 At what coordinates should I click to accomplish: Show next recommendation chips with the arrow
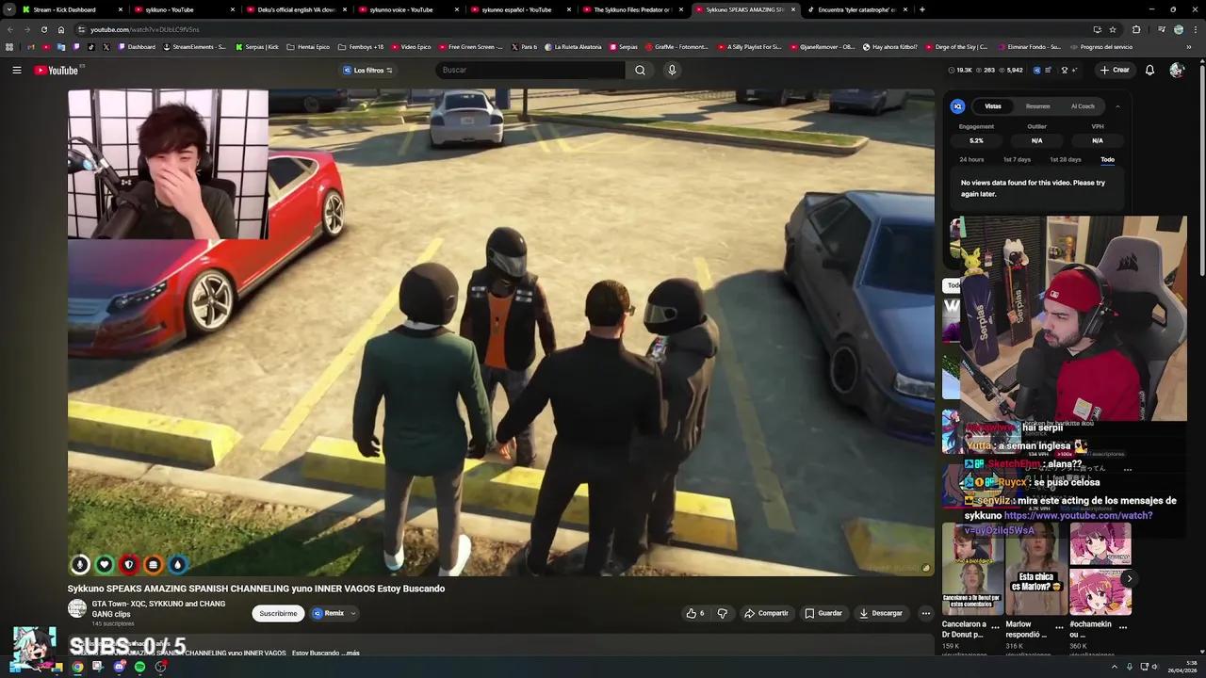point(1129,578)
